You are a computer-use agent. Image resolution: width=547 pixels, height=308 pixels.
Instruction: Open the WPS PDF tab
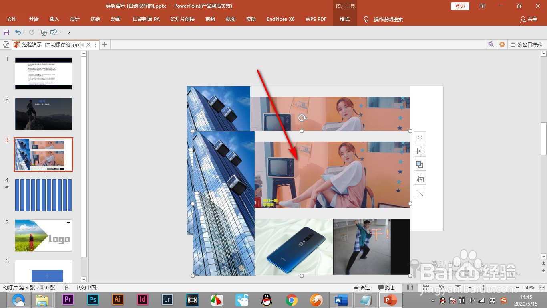coord(316,19)
